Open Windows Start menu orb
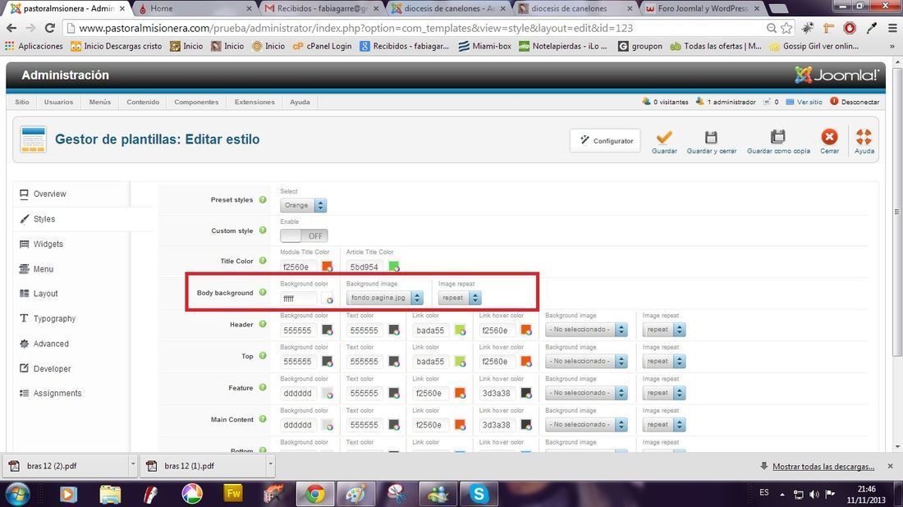This screenshot has width=903, height=507. (16, 494)
